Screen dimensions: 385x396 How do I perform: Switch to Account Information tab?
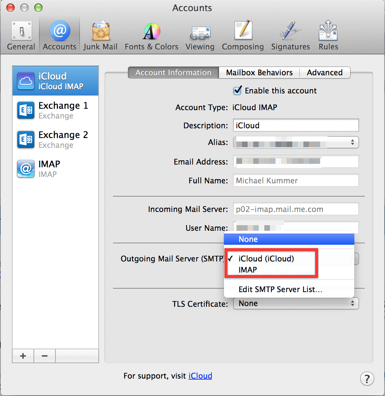point(173,73)
